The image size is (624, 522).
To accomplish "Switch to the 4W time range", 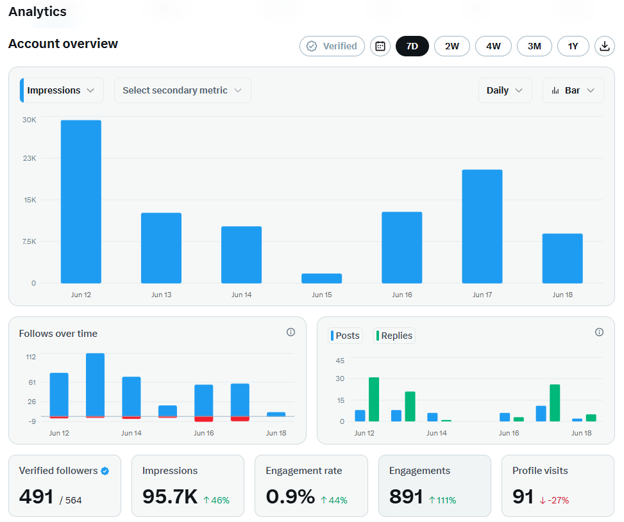I will pos(493,46).
